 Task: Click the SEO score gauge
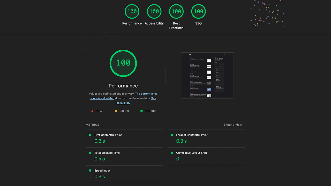pyautogui.click(x=198, y=11)
